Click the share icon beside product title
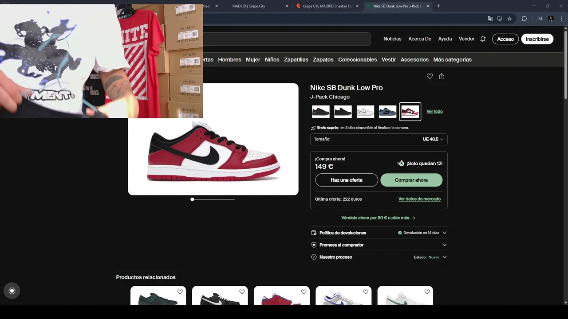The height and width of the screenshot is (319, 568). tap(442, 76)
